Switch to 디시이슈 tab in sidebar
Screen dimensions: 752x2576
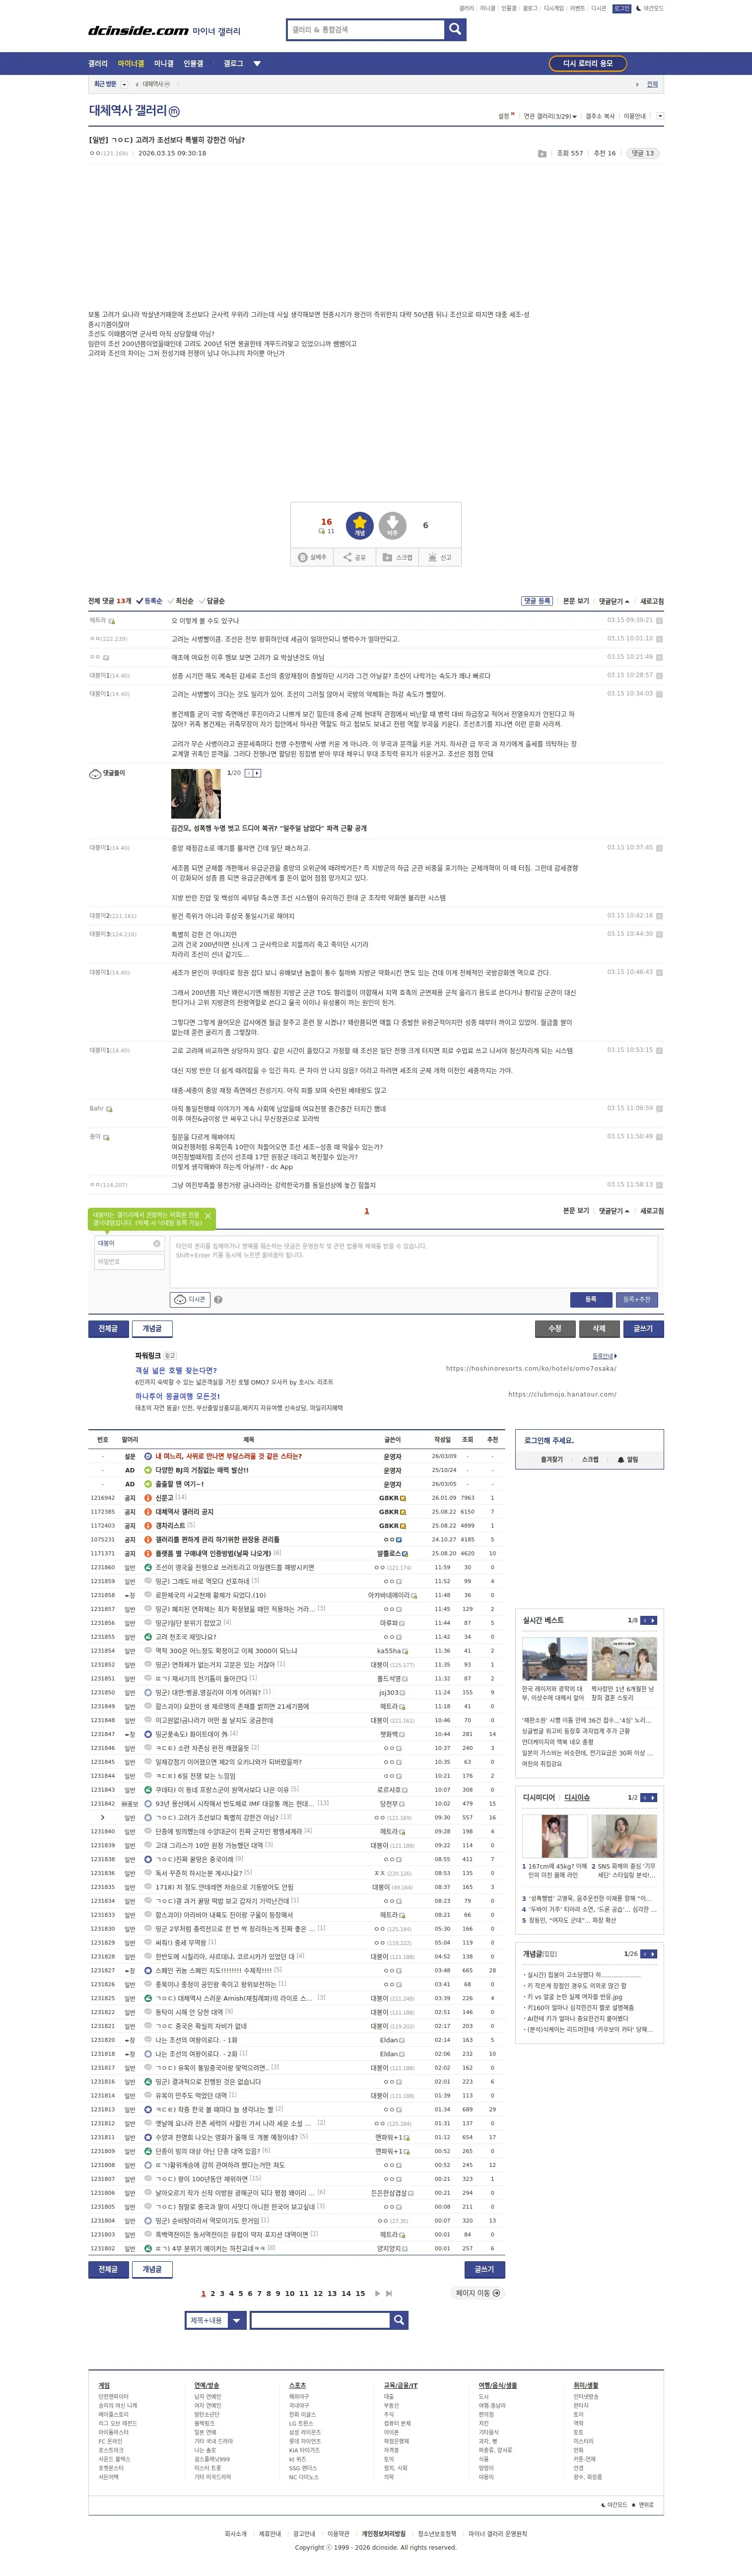577,1797
